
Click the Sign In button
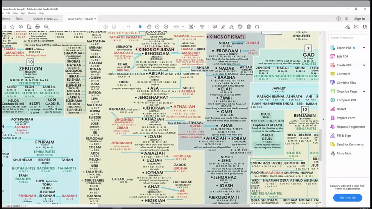pyautogui.click(x=360, y=19)
